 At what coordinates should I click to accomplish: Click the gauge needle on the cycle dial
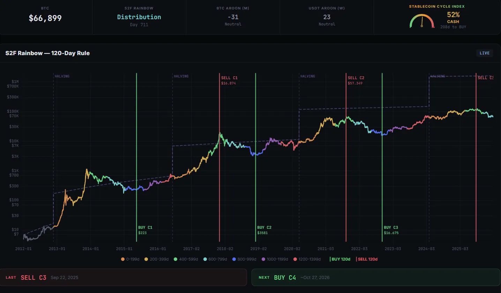click(421, 22)
